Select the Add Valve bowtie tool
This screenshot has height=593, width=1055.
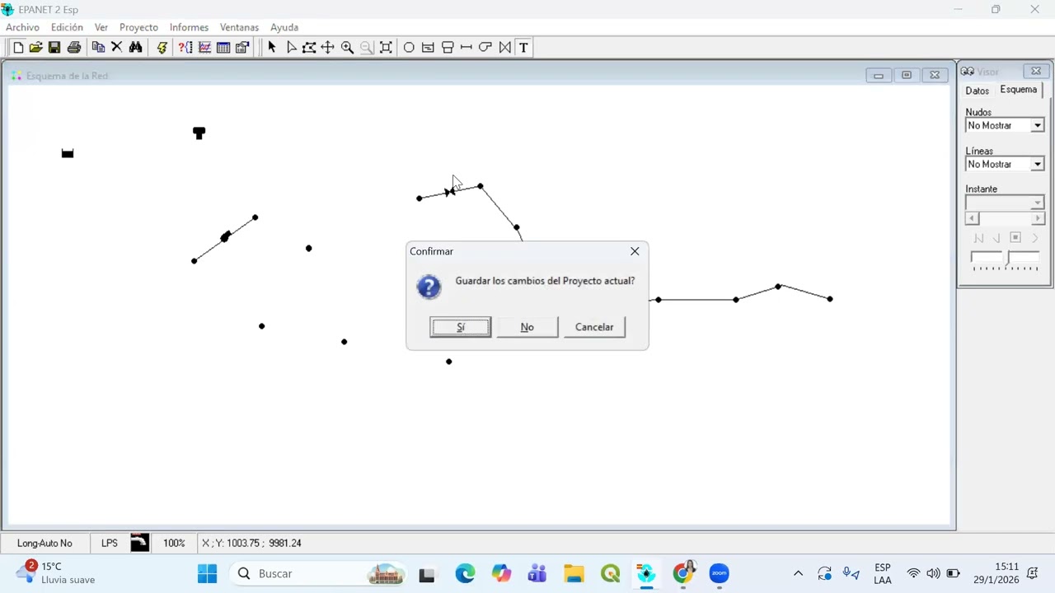tap(504, 48)
